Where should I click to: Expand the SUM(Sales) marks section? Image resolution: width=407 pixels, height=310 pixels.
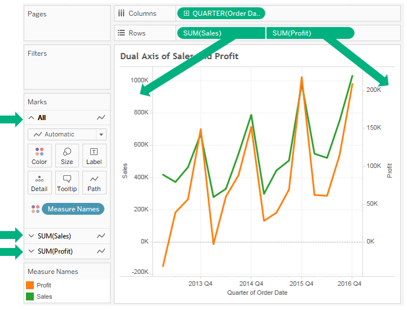(31, 236)
